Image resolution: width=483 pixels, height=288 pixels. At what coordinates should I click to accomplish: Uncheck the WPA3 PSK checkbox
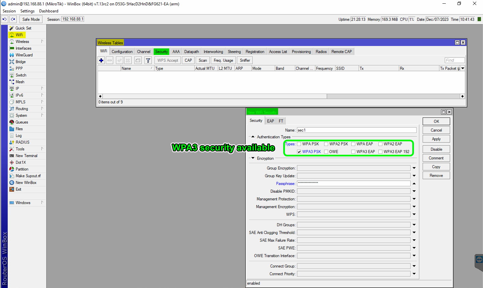(299, 152)
